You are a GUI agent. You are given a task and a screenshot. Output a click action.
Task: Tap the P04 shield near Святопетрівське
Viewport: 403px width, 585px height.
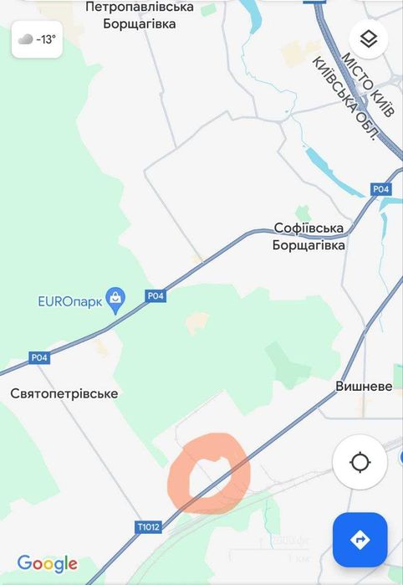(x=39, y=358)
